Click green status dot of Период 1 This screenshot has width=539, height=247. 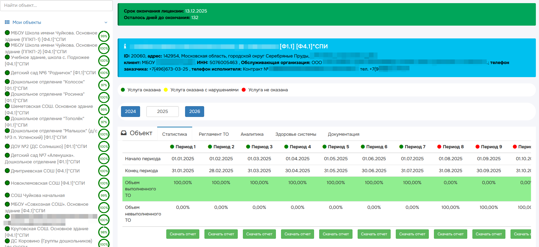pyautogui.click(x=172, y=147)
